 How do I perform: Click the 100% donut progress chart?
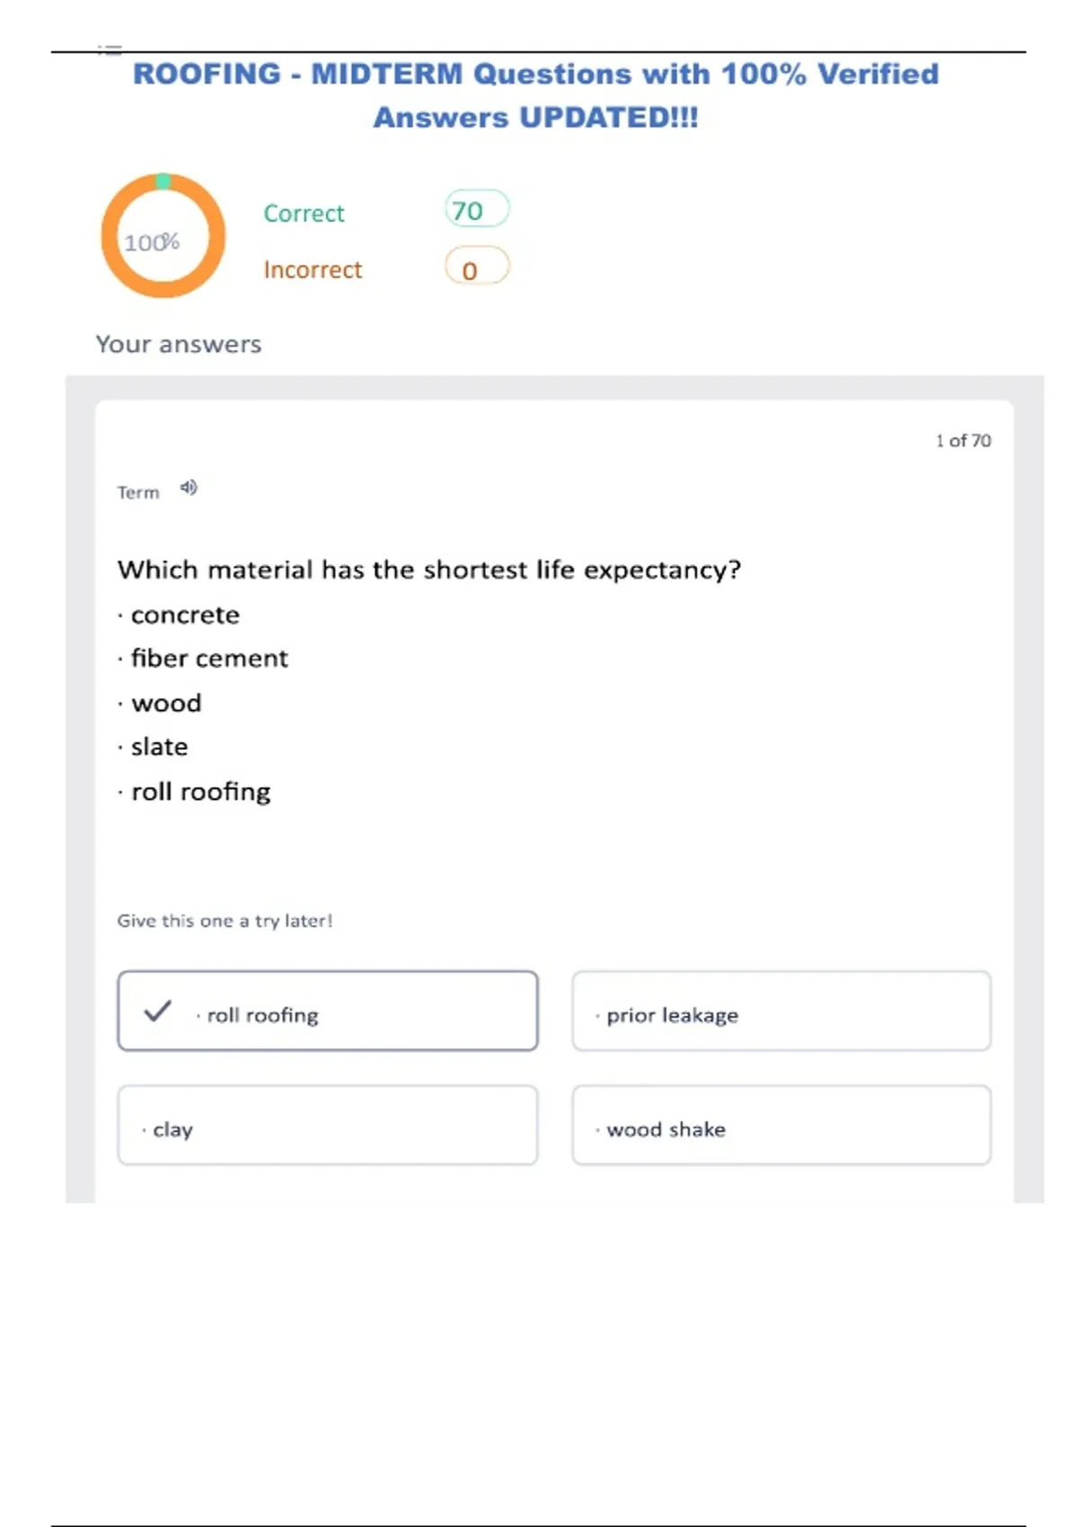[163, 236]
